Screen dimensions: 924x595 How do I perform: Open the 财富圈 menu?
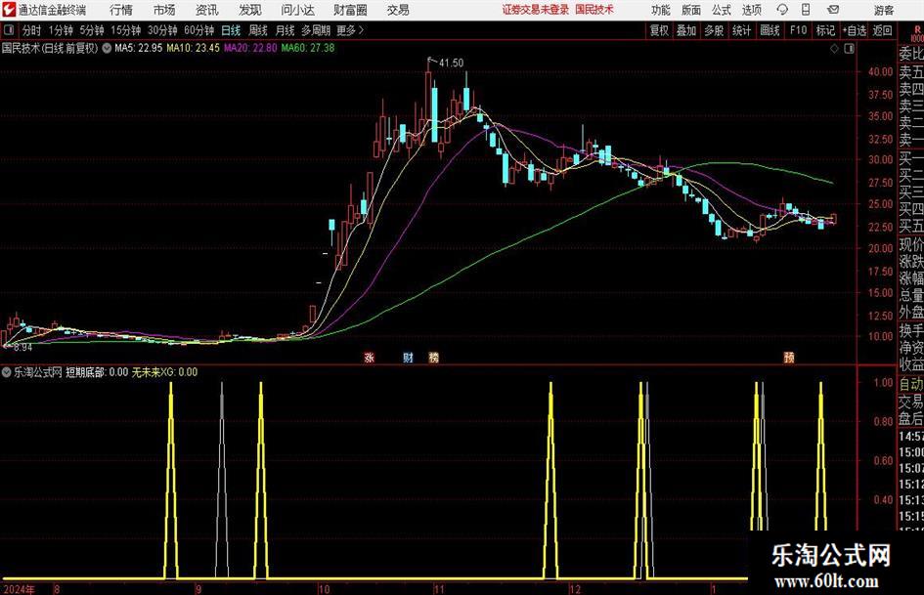click(x=350, y=10)
